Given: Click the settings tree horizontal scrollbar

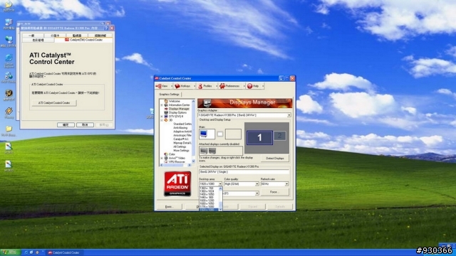Looking at the screenshot, I should (175, 165).
